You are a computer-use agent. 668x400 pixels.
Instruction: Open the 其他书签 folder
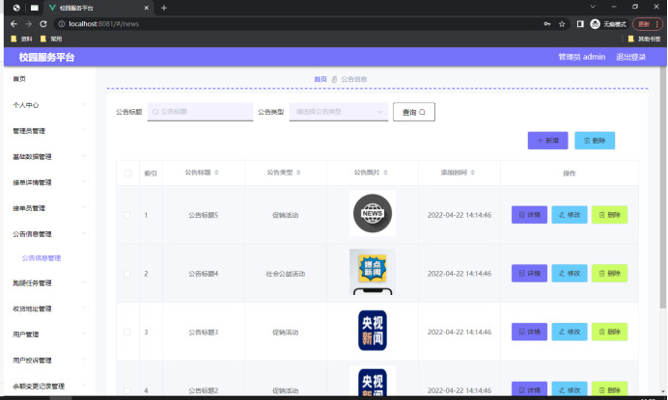(x=644, y=39)
